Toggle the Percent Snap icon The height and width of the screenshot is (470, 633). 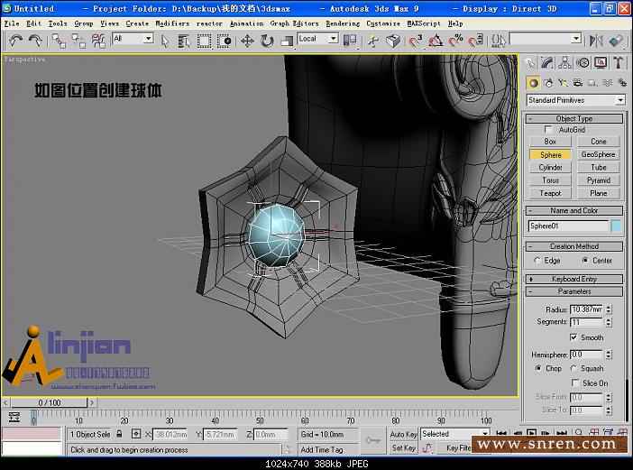455,41
